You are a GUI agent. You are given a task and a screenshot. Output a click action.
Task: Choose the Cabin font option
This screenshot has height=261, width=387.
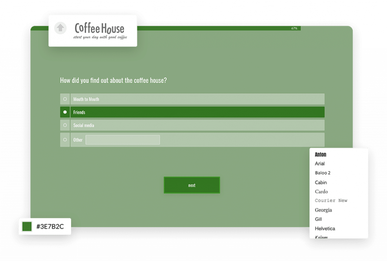pos(321,182)
